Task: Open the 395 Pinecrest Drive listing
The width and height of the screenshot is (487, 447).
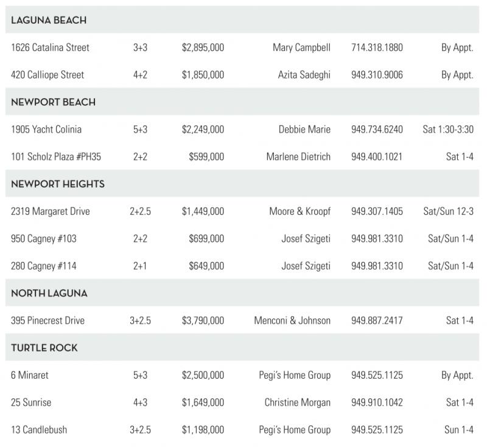Action: pyautogui.click(x=47, y=320)
